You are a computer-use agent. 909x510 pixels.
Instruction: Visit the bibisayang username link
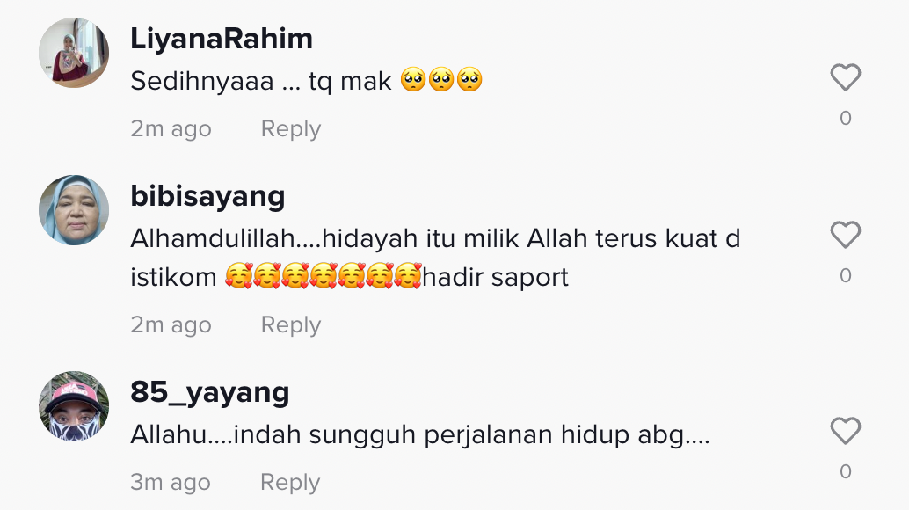(207, 196)
